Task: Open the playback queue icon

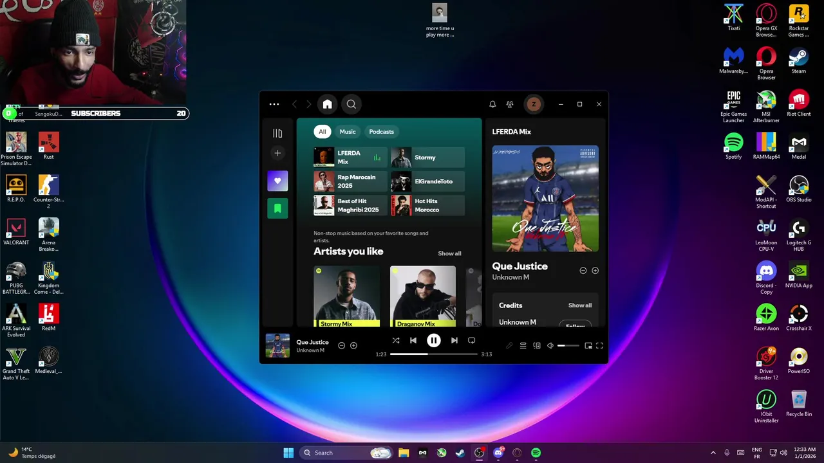Action: click(x=523, y=346)
